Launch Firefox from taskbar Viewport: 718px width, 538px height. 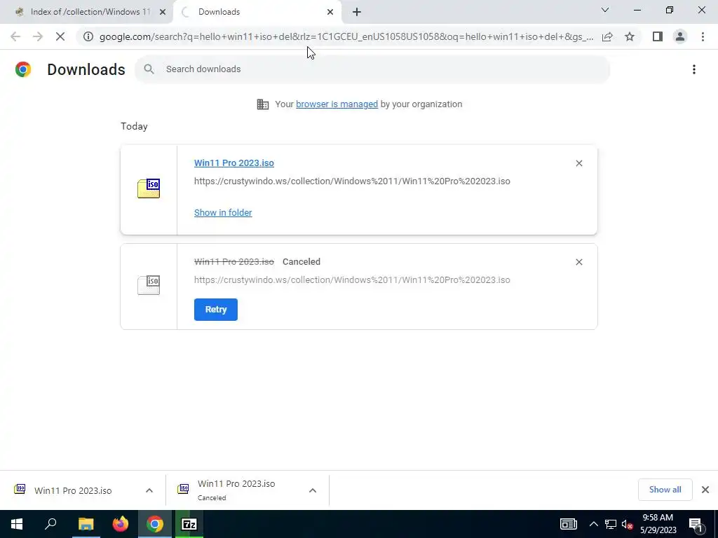point(121,524)
